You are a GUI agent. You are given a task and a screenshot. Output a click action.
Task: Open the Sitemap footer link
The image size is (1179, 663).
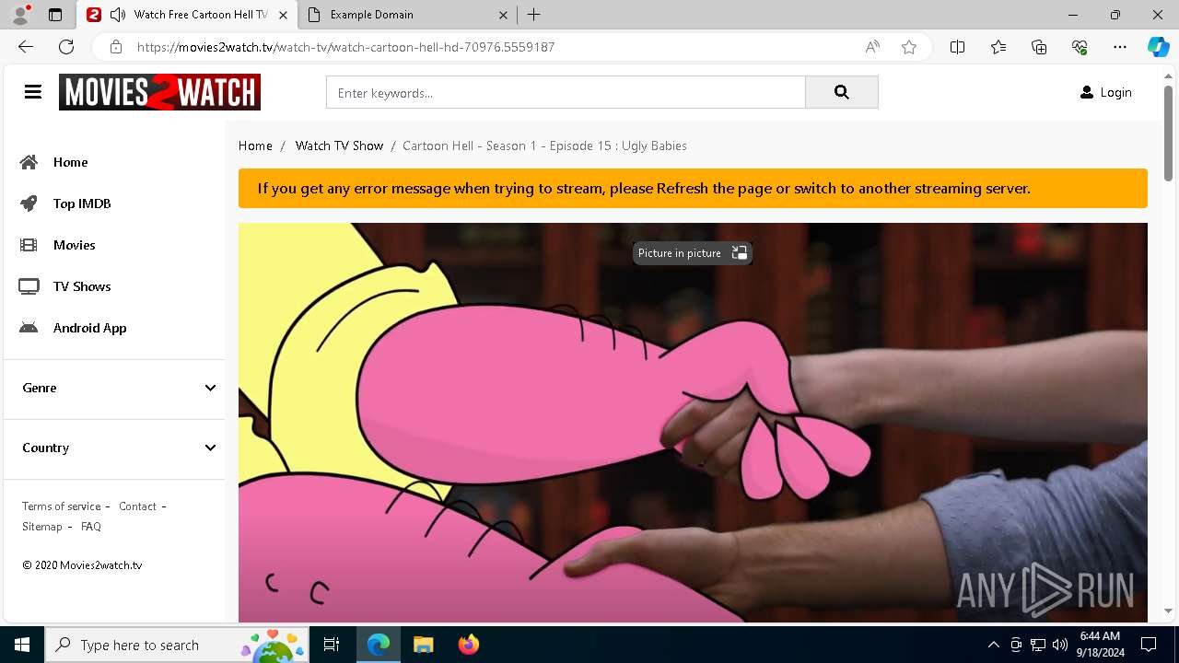42,527
